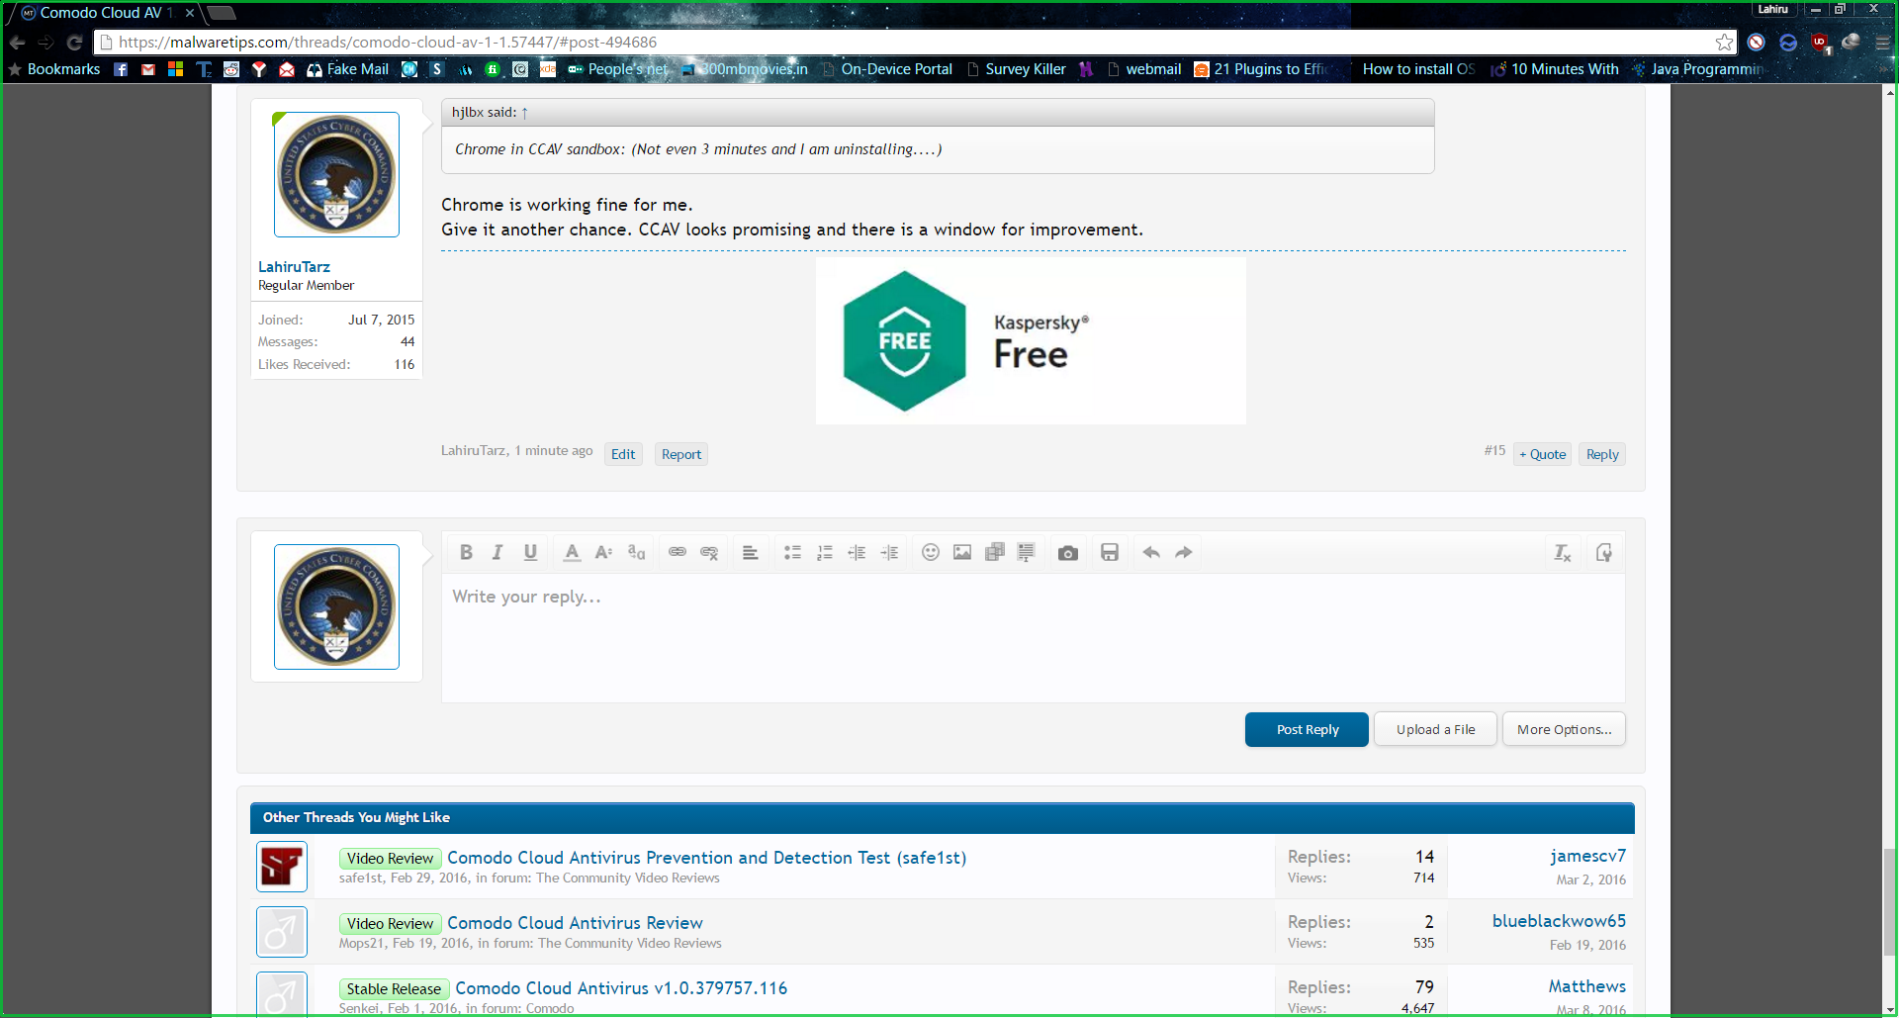Screen dimensions: 1899x1018
Task: Open the On-Device Portal bookmark
Action: pos(887,69)
